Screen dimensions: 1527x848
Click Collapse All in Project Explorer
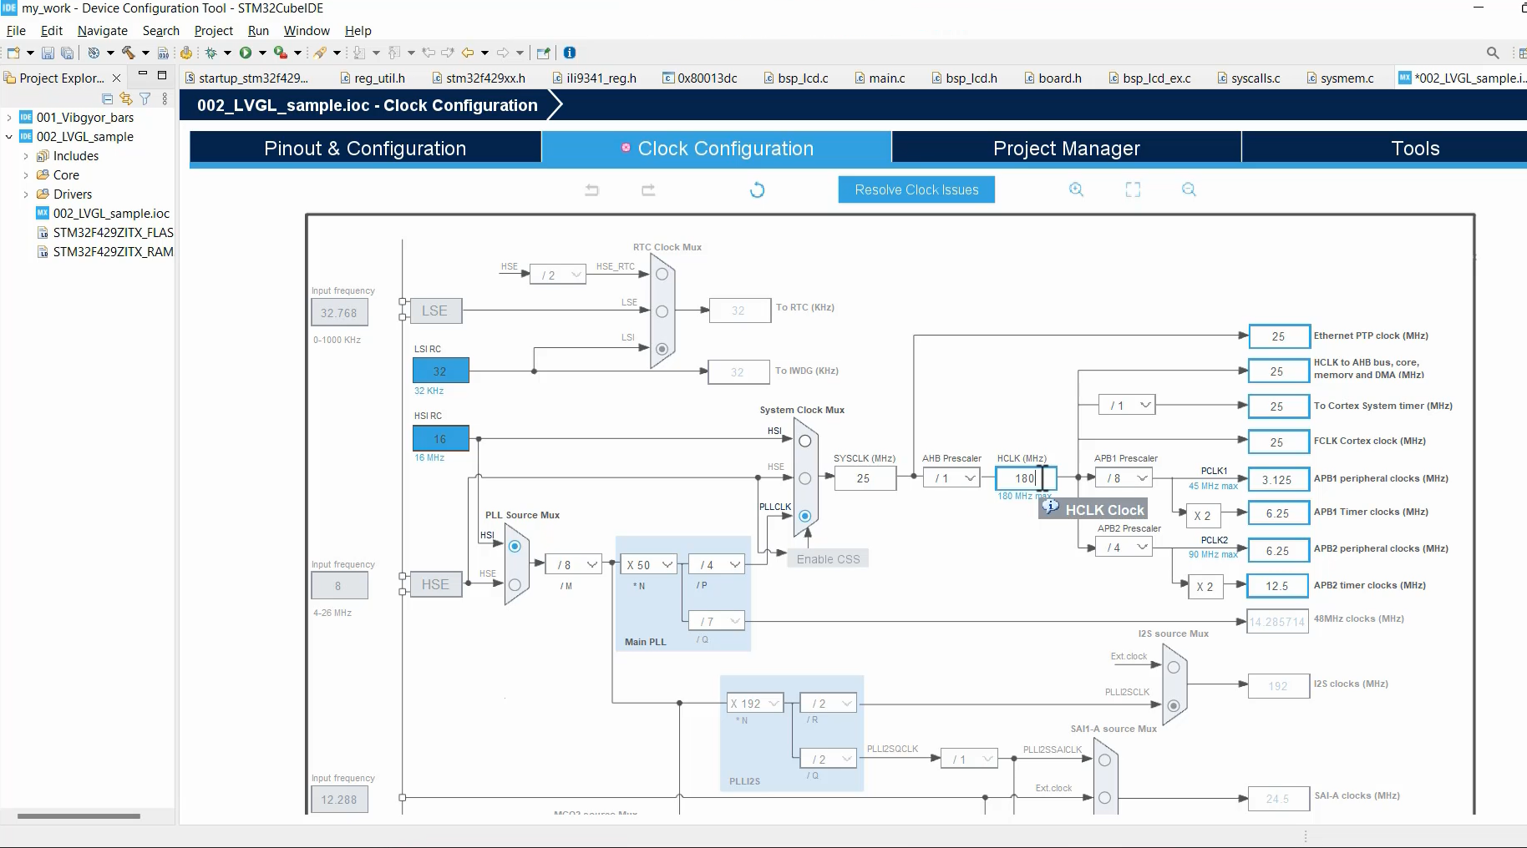pyautogui.click(x=107, y=98)
